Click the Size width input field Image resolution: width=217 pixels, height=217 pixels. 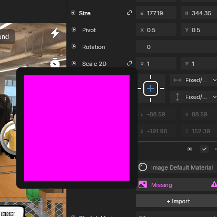pos(156,13)
